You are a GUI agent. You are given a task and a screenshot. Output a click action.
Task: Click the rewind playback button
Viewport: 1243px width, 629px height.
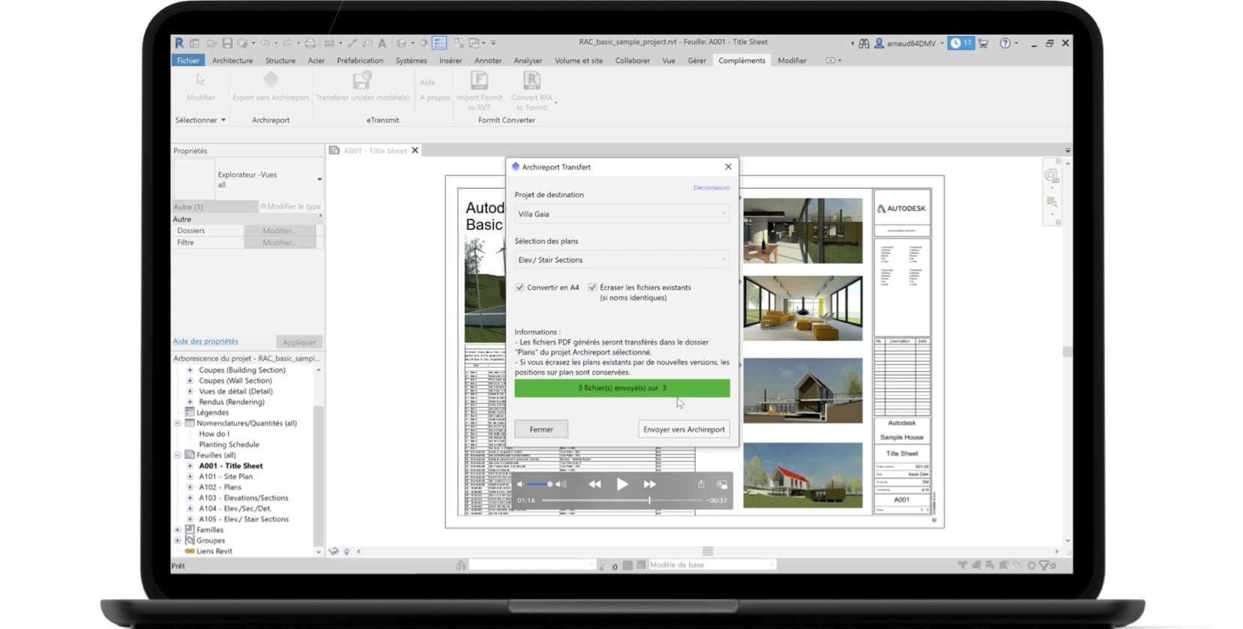(x=595, y=484)
